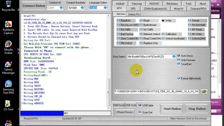Click the 48% flashing progress bar
This screenshot has width=224, height=126.
point(66,113)
